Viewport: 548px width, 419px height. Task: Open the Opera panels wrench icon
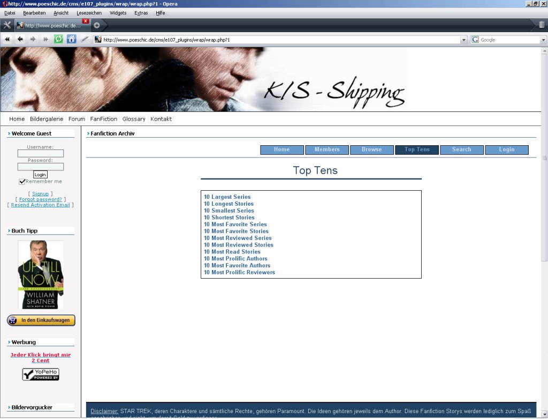(x=7, y=25)
